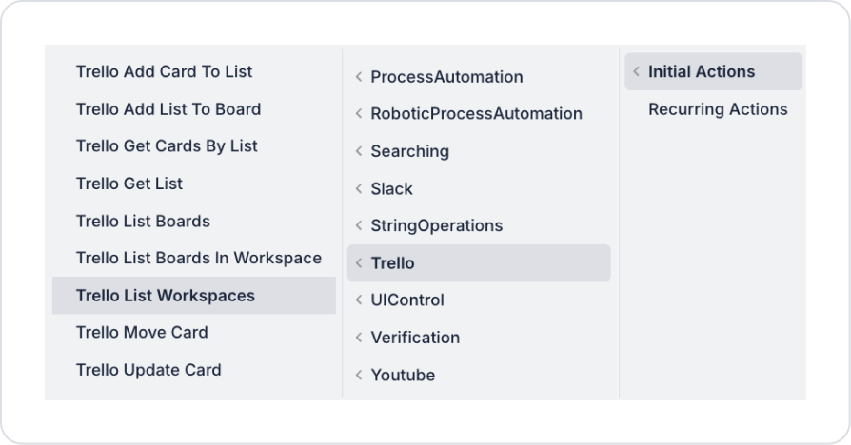Click the UIControl chevron icon
851x445 pixels.
pos(359,300)
